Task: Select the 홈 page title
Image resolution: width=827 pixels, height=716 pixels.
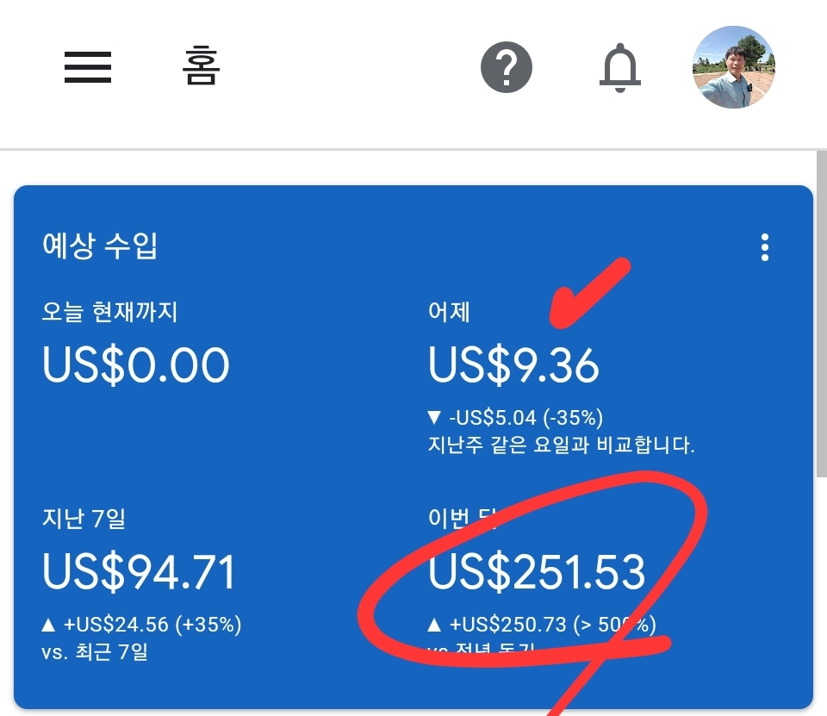Action: (201, 66)
